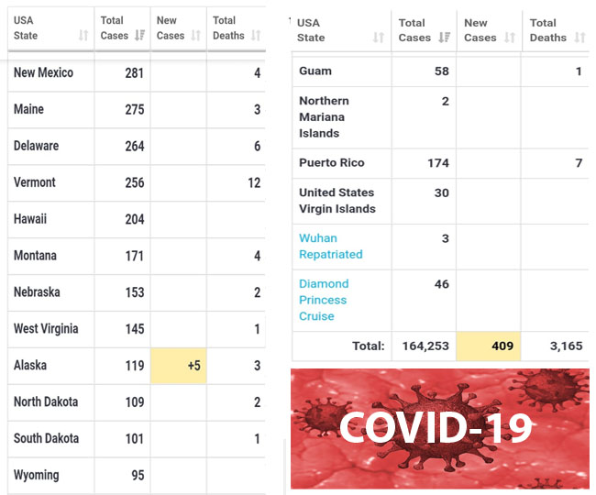Open the Wuhan Repatriated link
This screenshot has height=495, width=596.
point(331,247)
